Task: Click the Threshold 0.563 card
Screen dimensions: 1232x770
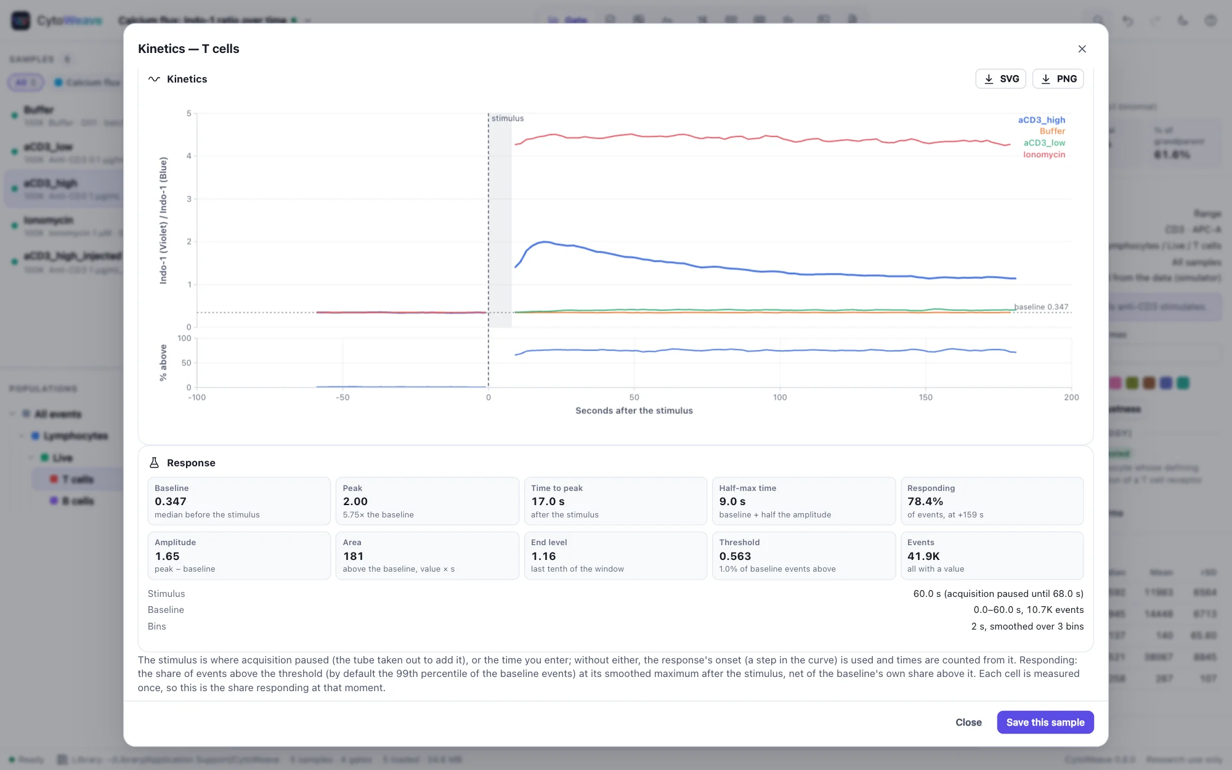Action: (x=804, y=555)
